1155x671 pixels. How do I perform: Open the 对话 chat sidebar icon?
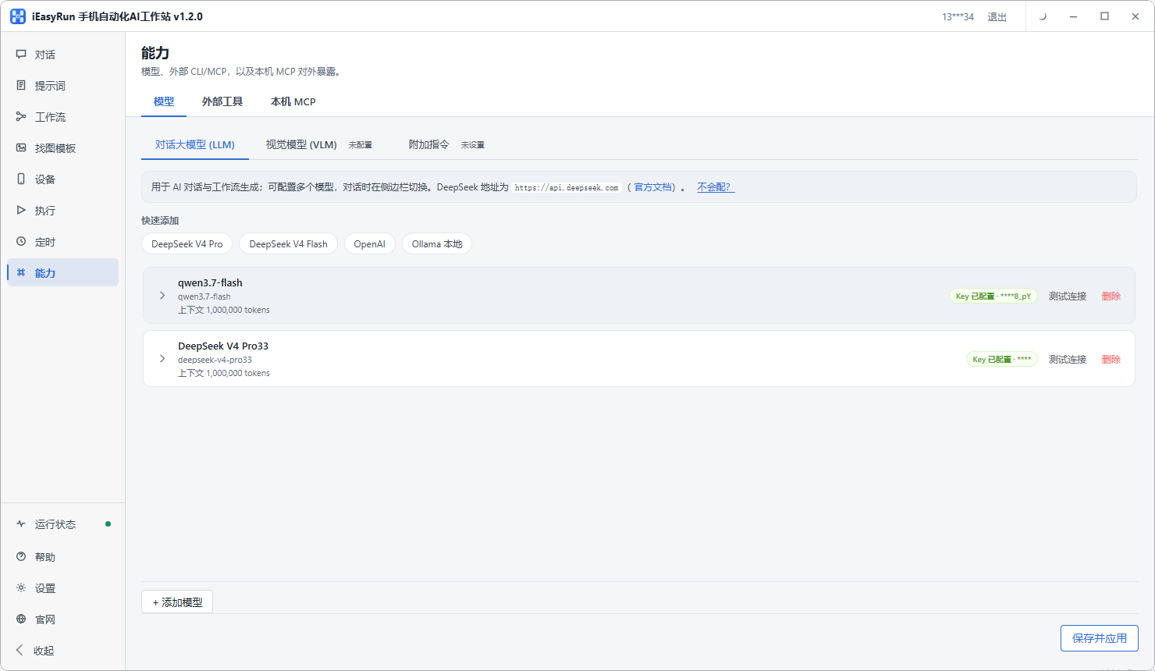click(21, 55)
